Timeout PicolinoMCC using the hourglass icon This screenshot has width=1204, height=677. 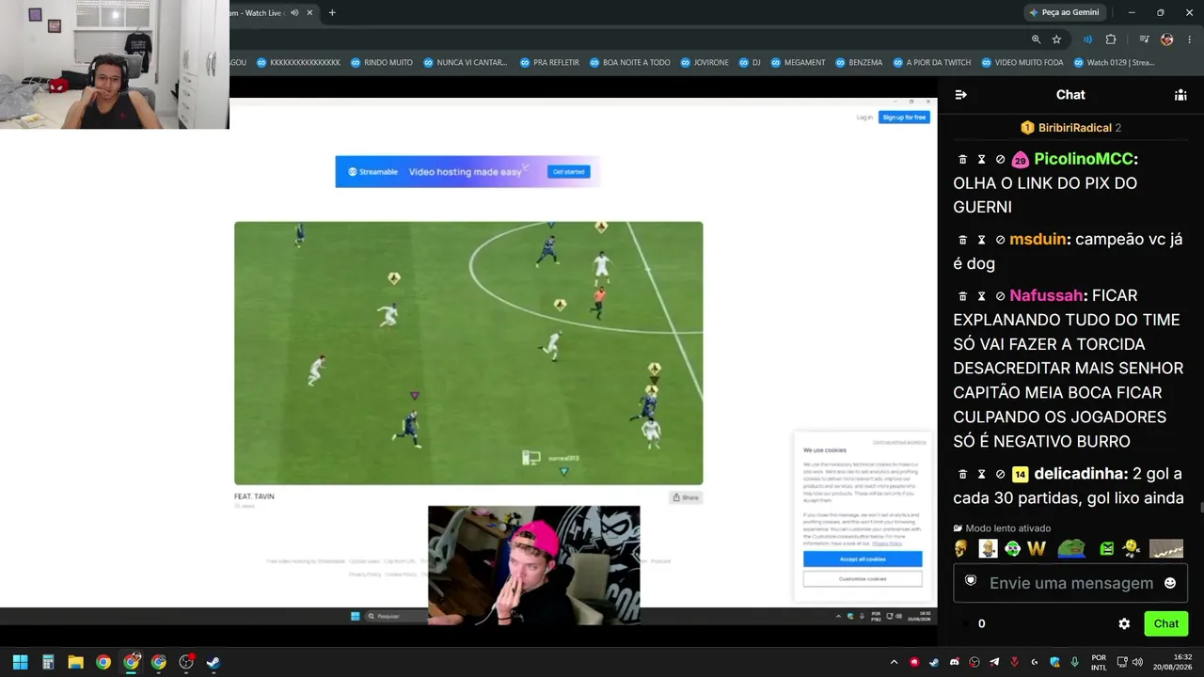[x=981, y=160]
